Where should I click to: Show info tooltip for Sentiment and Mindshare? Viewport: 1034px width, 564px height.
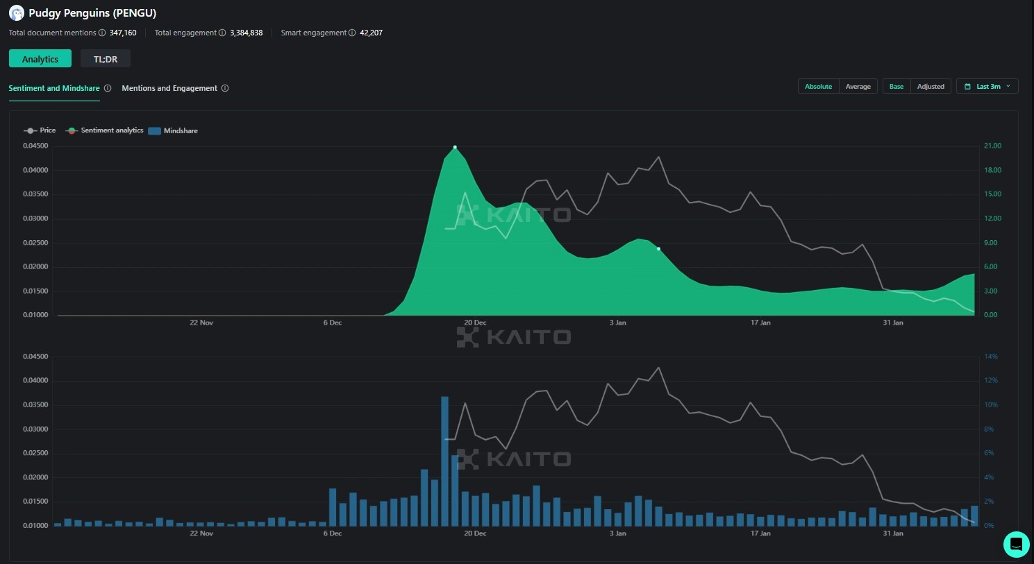pos(108,88)
